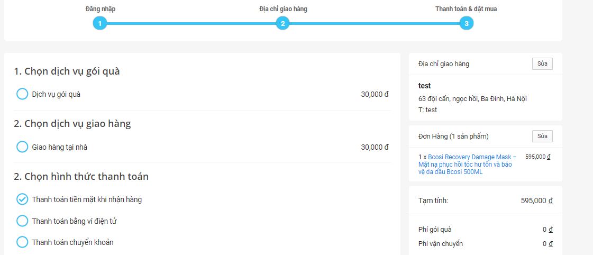Click Đơn Hàng (1 sản phẩm) header
593x255 pixels.
pyautogui.click(x=453, y=136)
